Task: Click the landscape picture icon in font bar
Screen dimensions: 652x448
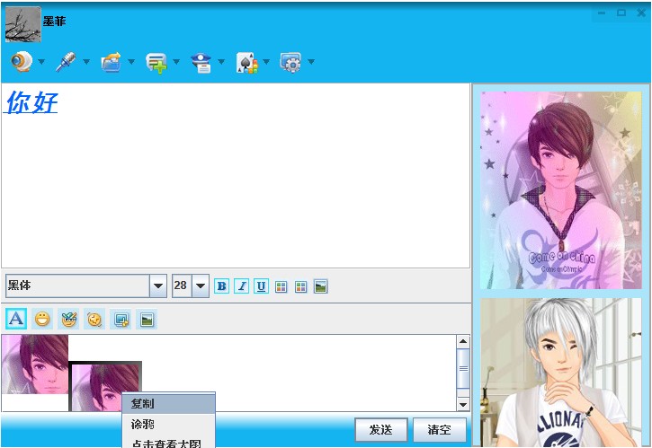Action: (x=320, y=286)
